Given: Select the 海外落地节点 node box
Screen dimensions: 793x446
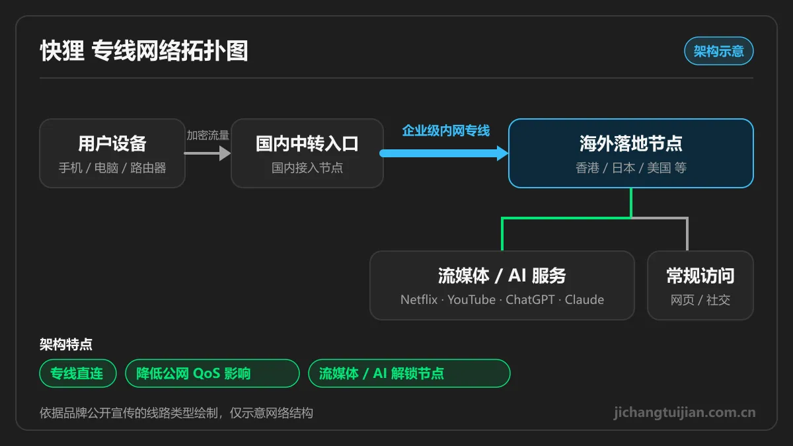Looking at the screenshot, I should coord(631,153).
